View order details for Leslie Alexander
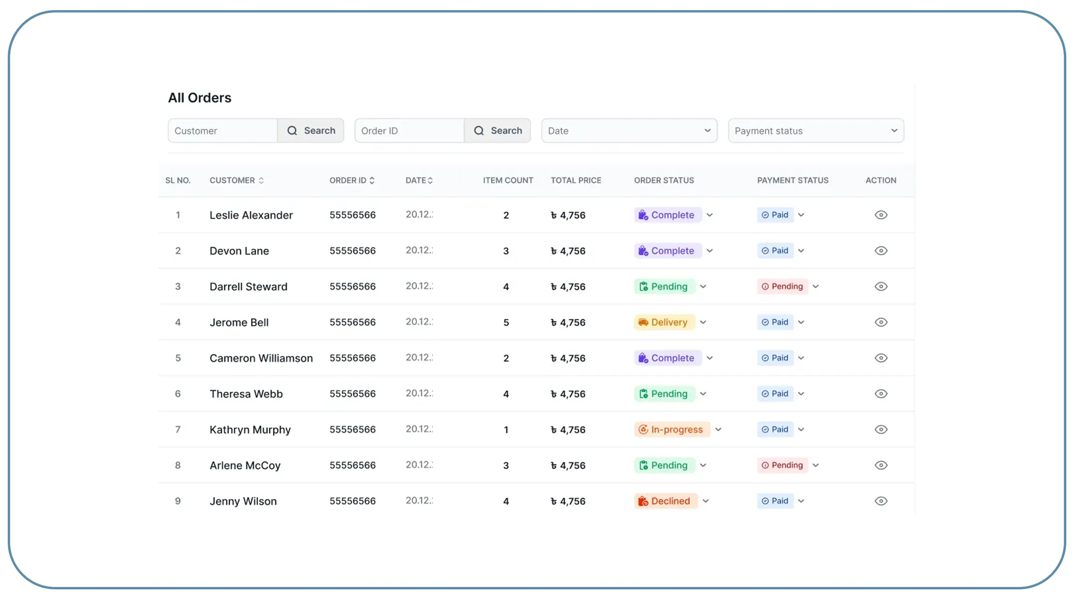The height and width of the screenshot is (599, 1074). (881, 215)
